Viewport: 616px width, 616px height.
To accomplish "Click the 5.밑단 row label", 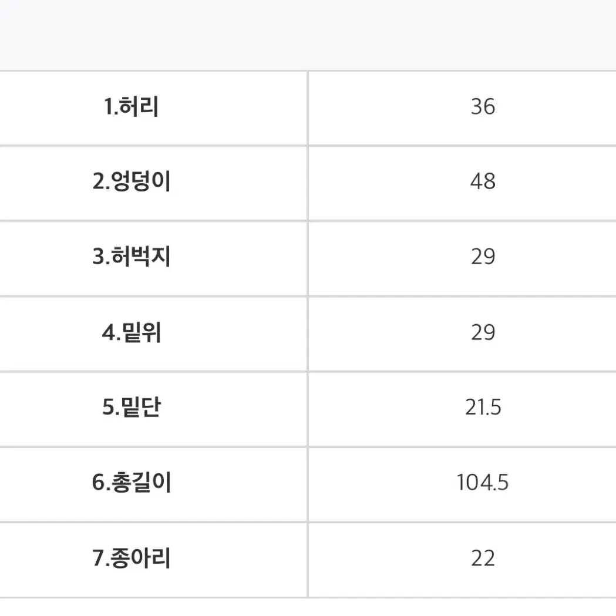I will [131, 407].
